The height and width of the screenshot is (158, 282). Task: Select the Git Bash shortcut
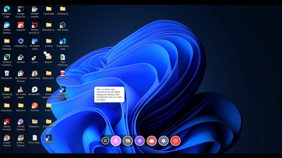point(21,59)
